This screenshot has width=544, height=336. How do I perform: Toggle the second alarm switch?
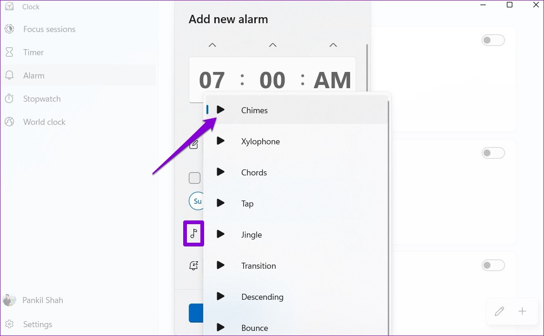(493, 153)
